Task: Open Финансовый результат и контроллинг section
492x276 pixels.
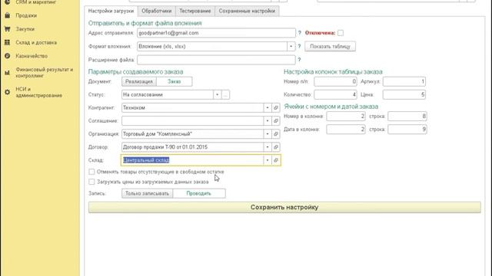Action: click(45, 73)
